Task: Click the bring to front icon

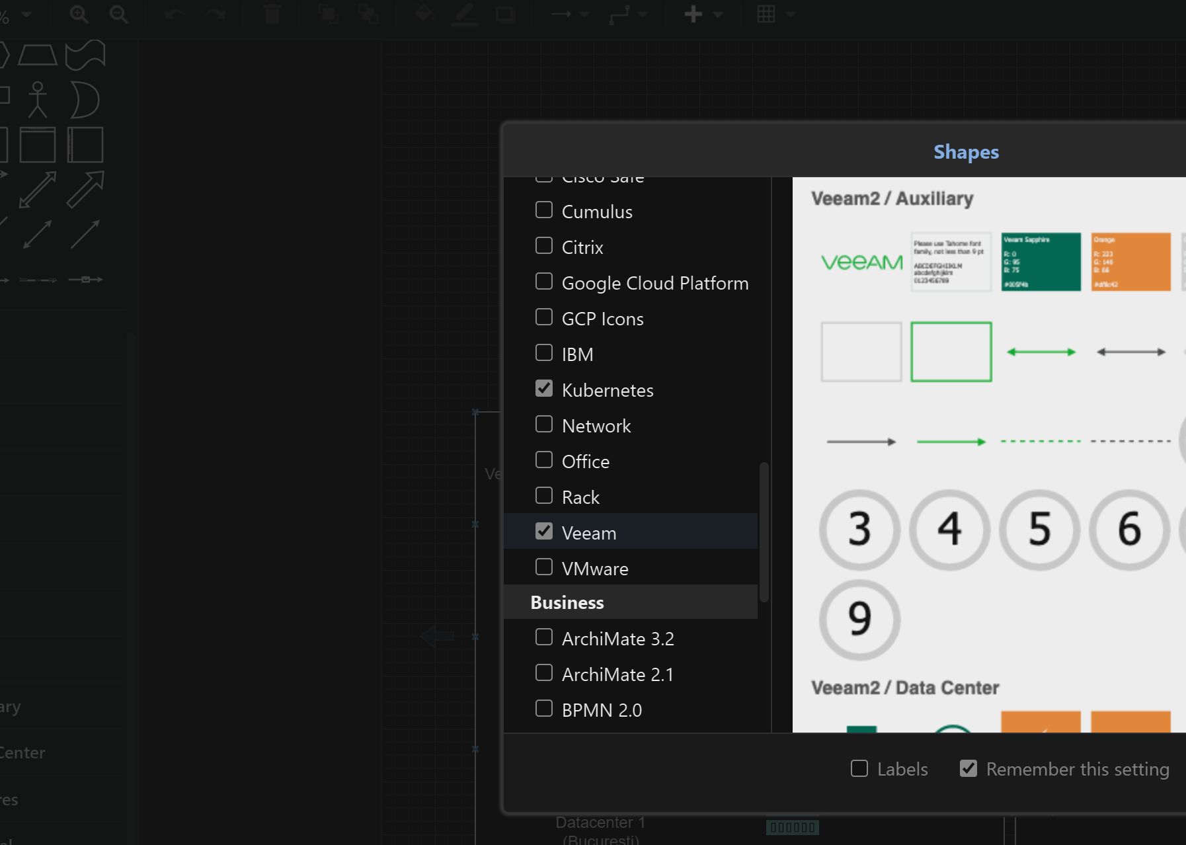Action: (x=328, y=15)
